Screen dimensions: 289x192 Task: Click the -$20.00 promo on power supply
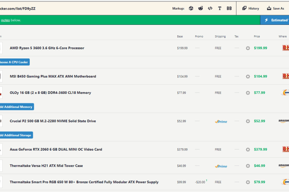200,182
